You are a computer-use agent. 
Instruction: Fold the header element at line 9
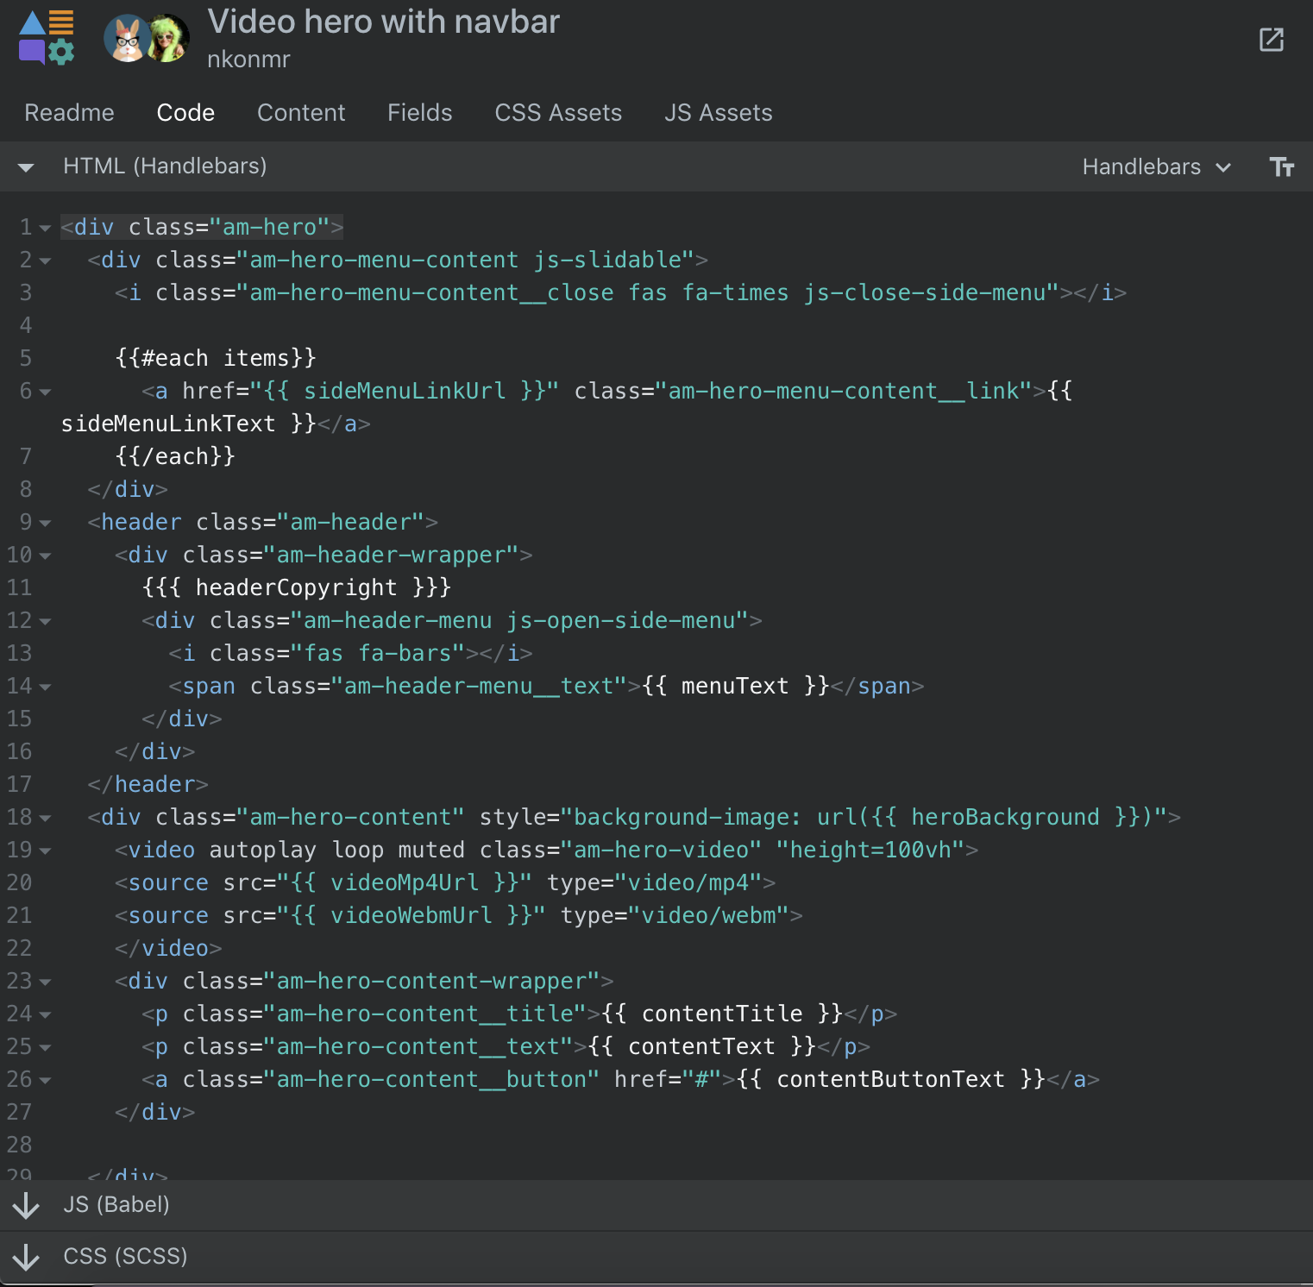click(45, 523)
